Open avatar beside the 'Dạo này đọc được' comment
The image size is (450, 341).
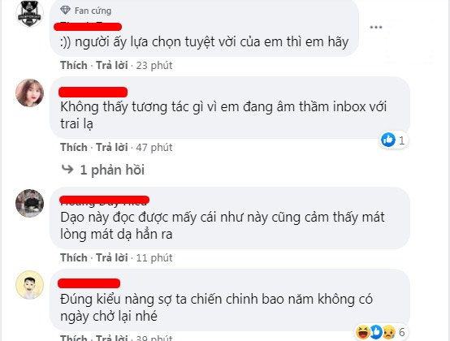coord(29,203)
